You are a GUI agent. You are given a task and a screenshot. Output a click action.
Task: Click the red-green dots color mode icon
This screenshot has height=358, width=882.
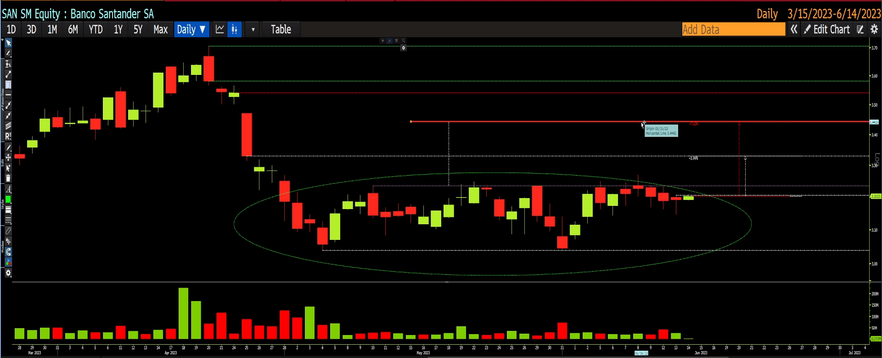point(8,262)
